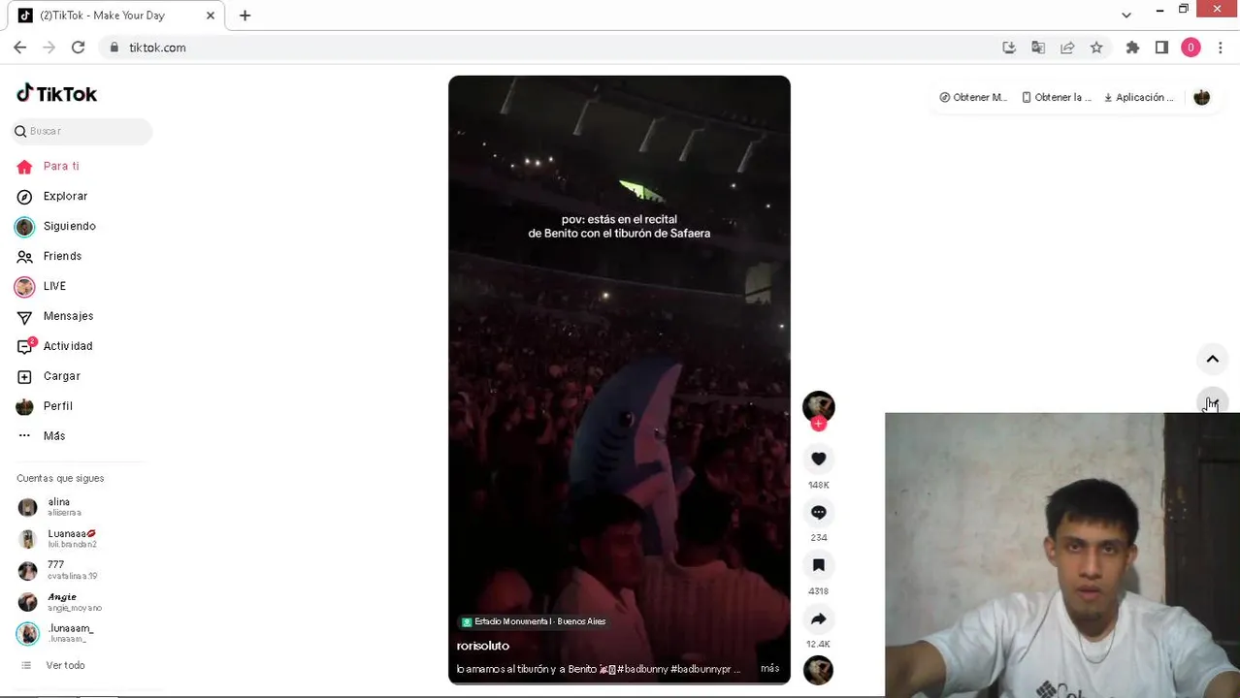The image size is (1240, 698).
Task: Open the Estadio Monumental location tag
Action: point(534,621)
